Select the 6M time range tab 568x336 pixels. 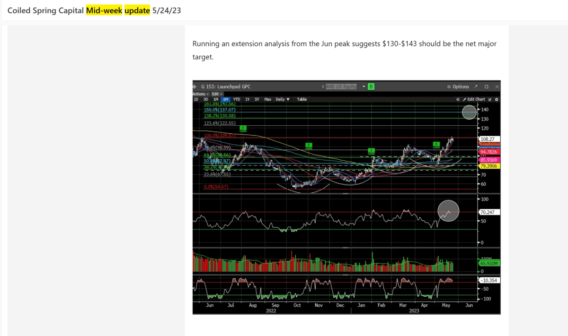pos(225,99)
